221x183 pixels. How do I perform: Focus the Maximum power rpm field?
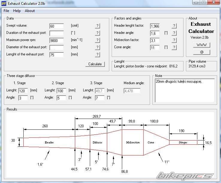pos(57,41)
